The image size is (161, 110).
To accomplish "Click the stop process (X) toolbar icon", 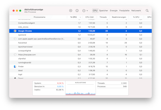I will 70,11.
